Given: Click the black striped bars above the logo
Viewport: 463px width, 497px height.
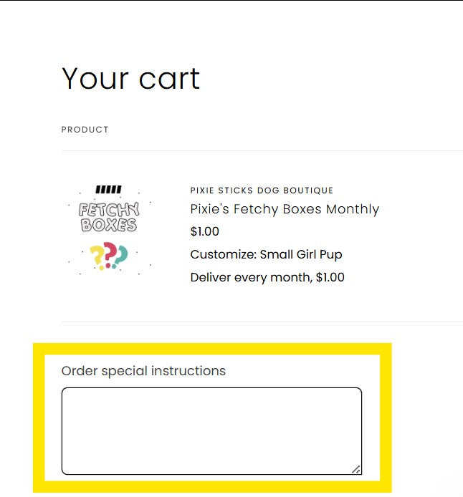Looking at the screenshot, I should (108, 190).
